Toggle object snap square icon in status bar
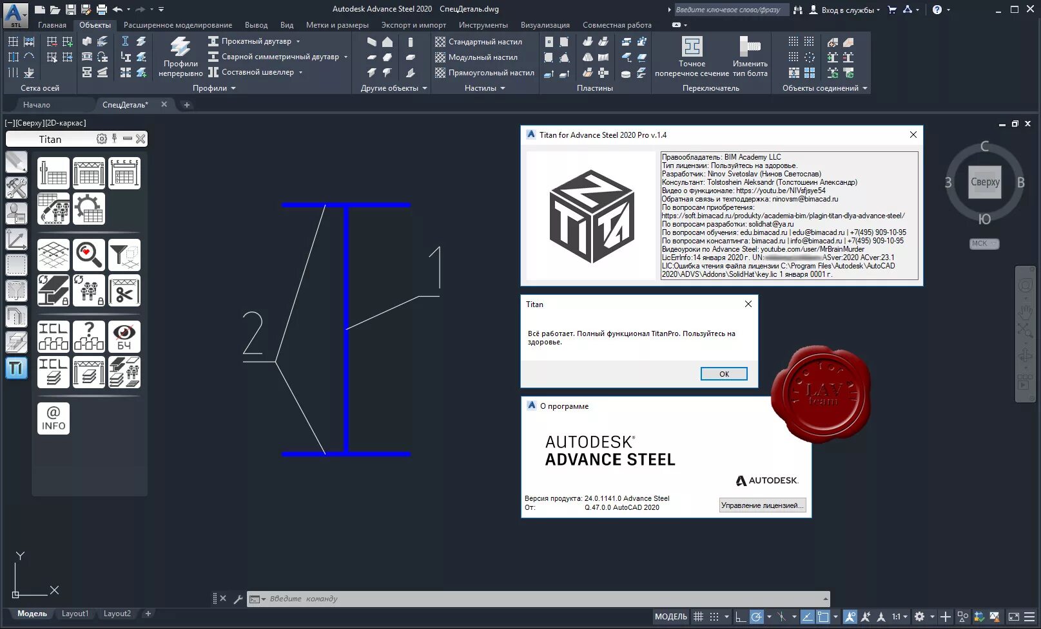 point(823,617)
